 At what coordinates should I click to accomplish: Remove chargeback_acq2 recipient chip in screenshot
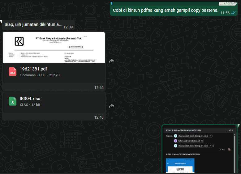pyautogui.click(x=210, y=146)
